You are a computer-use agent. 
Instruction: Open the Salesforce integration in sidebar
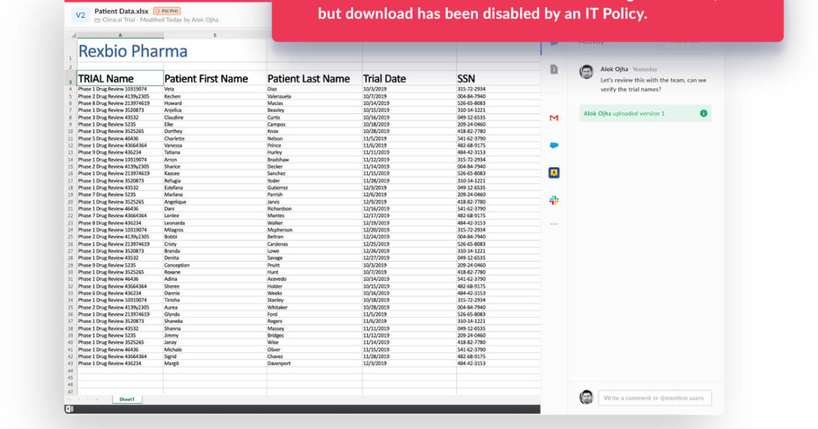[x=554, y=145]
